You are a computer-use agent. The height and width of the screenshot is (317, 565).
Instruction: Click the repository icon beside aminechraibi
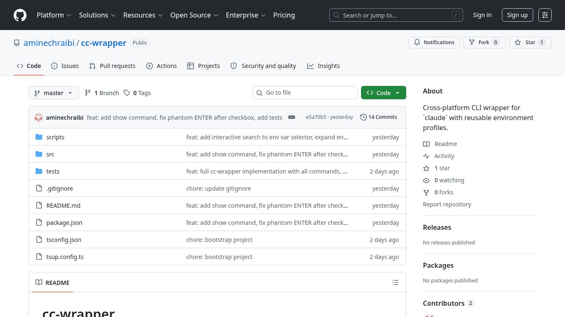pyautogui.click(x=17, y=43)
